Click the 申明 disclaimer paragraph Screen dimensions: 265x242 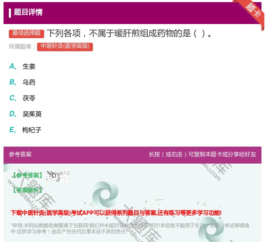pyautogui.click(x=130, y=228)
